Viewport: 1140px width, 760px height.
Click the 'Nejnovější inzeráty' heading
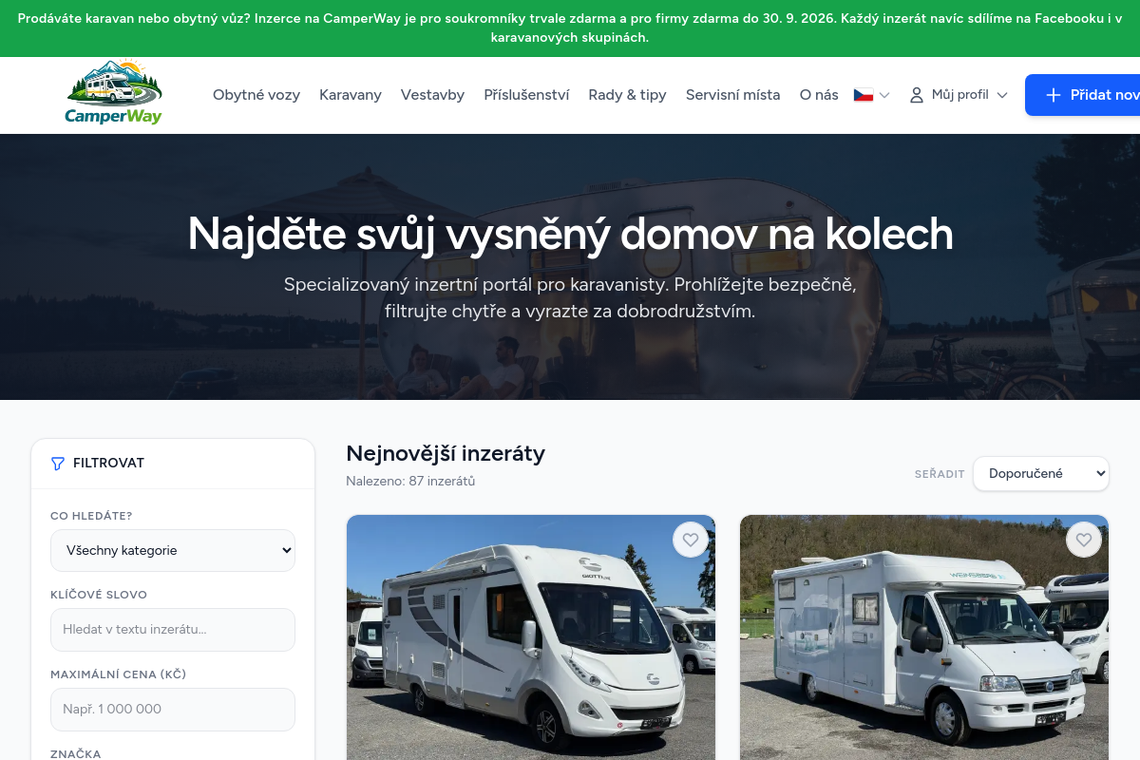click(x=446, y=453)
